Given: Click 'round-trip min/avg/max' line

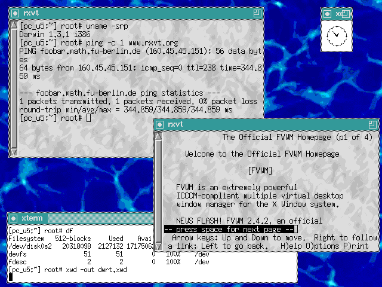Looking at the screenshot, I should coord(126,110).
